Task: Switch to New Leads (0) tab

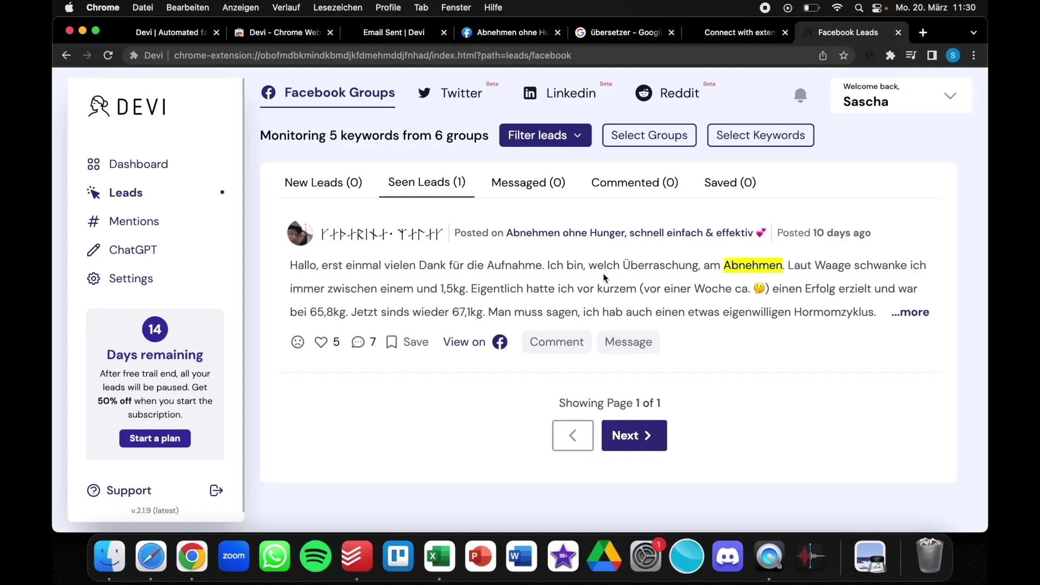Action: pyautogui.click(x=323, y=183)
